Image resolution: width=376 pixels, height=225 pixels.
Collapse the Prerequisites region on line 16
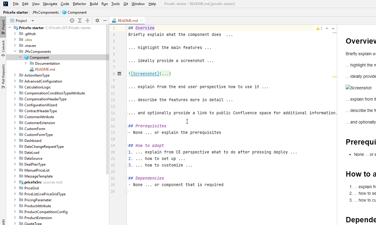(x=126, y=126)
